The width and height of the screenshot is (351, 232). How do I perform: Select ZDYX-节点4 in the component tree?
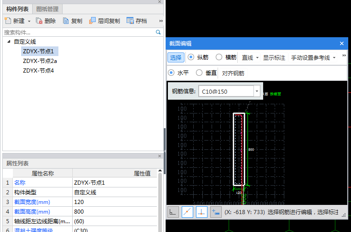(x=38, y=71)
